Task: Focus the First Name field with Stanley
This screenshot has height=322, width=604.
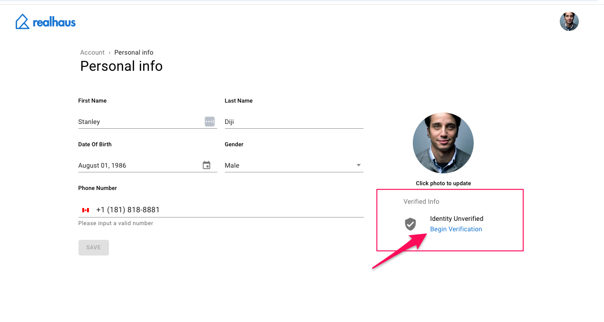Action: [x=138, y=122]
